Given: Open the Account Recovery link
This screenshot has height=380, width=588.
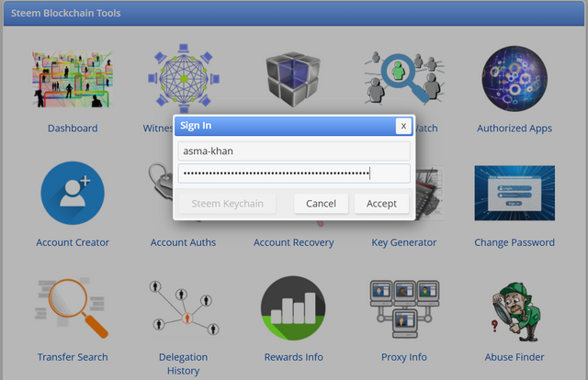Looking at the screenshot, I should [294, 242].
